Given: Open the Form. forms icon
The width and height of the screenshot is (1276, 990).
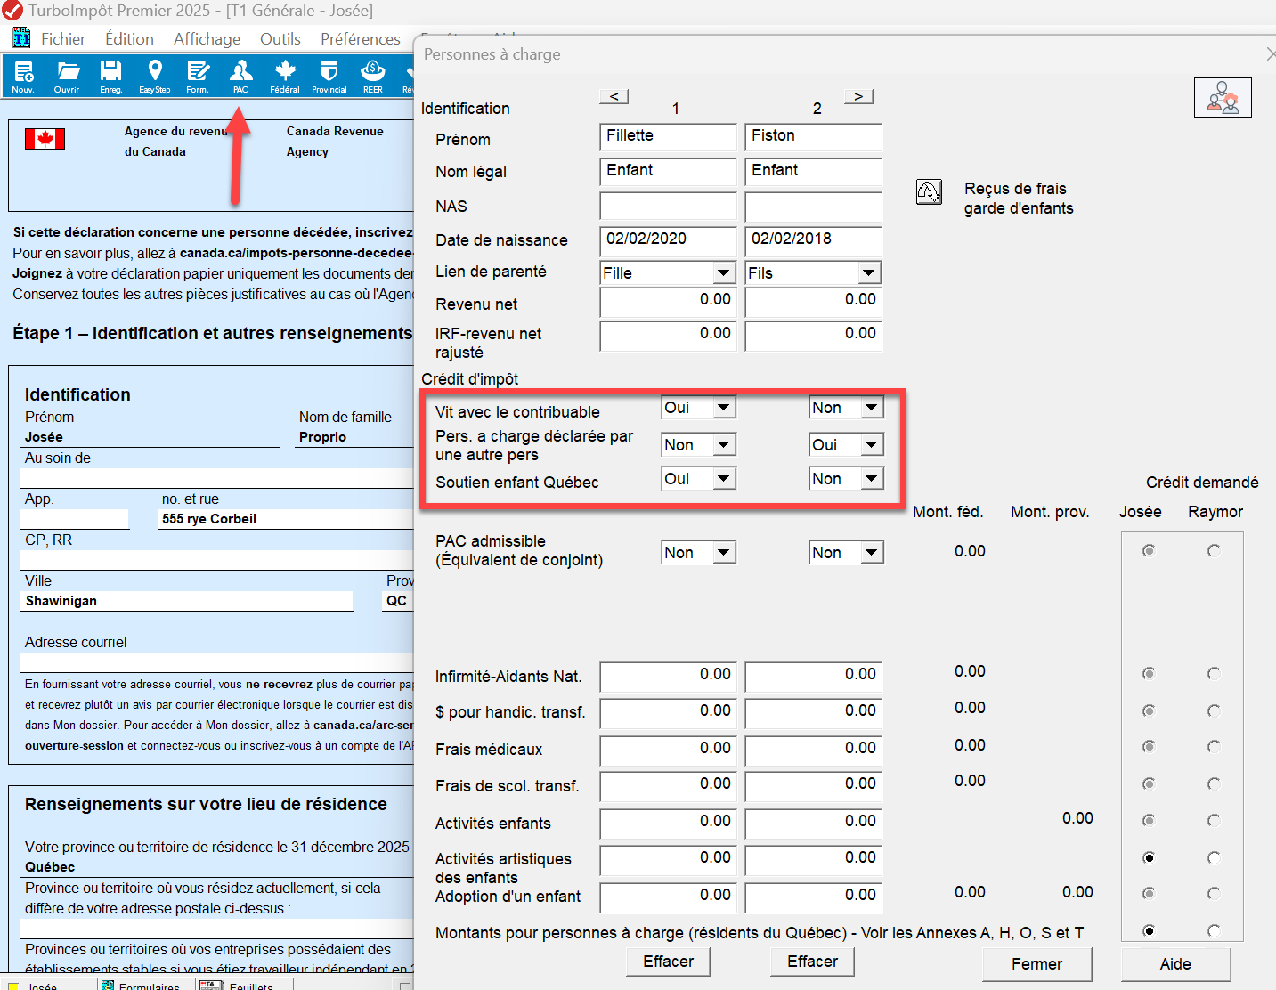Looking at the screenshot, I should click(x=198, y=76).
